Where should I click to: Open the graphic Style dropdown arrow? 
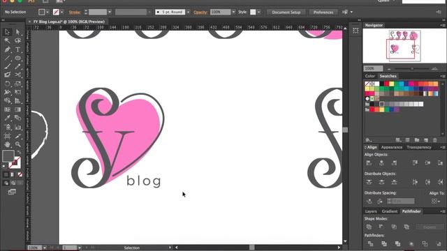point(258,13)
